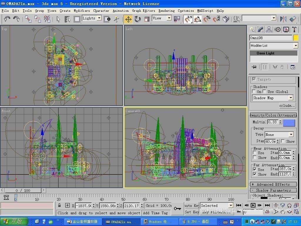Image resolution: width=301 pixels, height=226 pixels.
Task: Click the Mirror Selected Objects icon
Action: [x=283, y=19]
